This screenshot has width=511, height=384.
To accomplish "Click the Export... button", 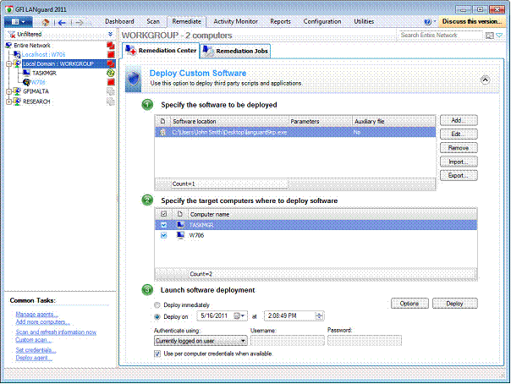I will pos(459,176).
